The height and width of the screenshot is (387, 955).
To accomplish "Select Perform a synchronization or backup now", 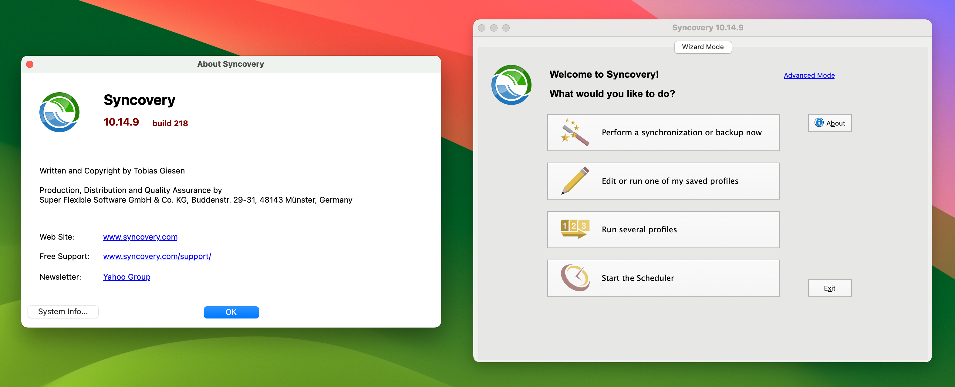I will 663,132.
